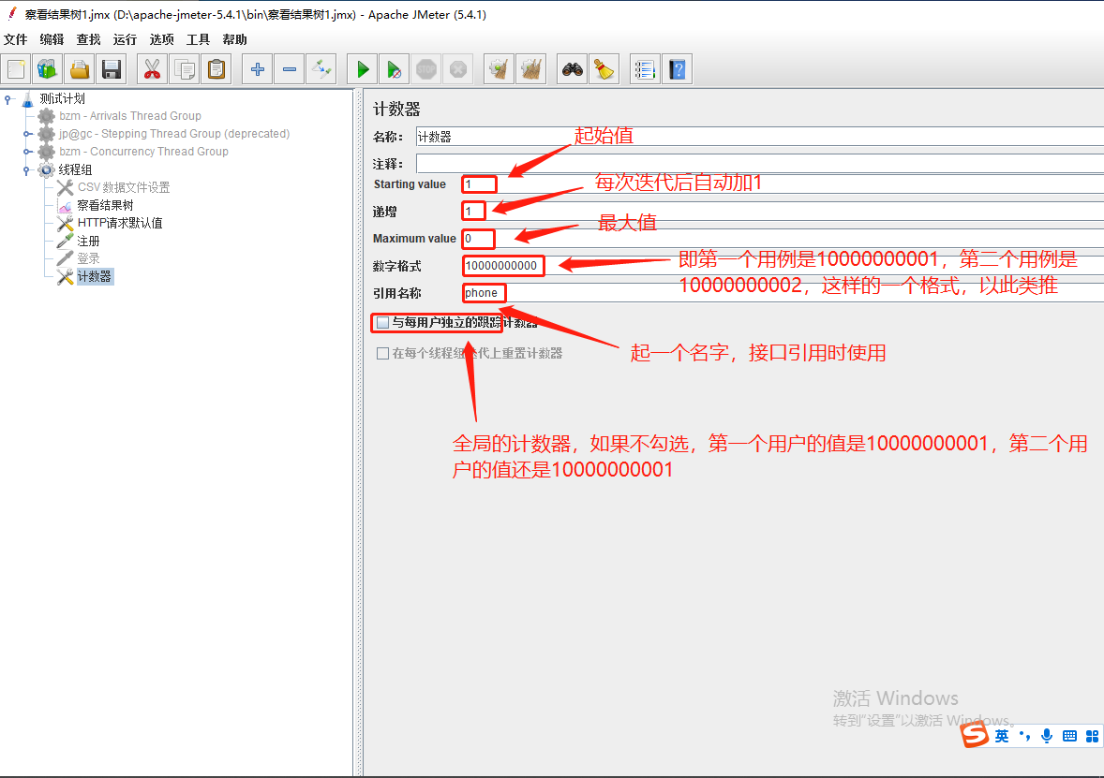Viewport: 1104px width, 778px height.
Task: Open the 运行 menu
Action: (126, 39)
